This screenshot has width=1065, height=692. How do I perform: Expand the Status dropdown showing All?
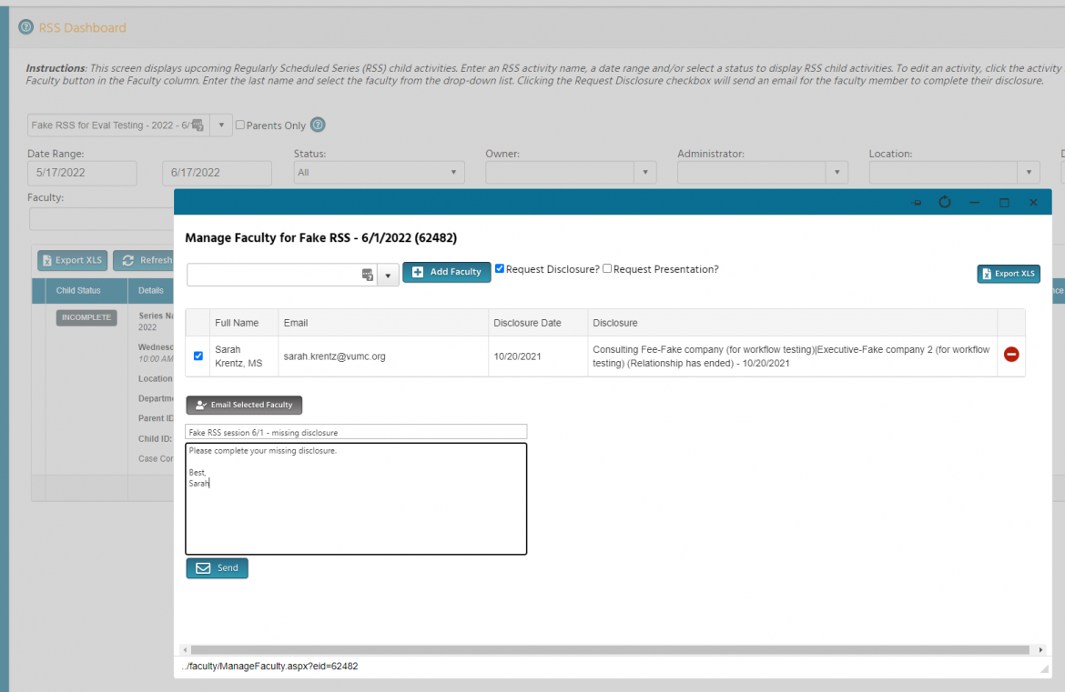(452, 172)
